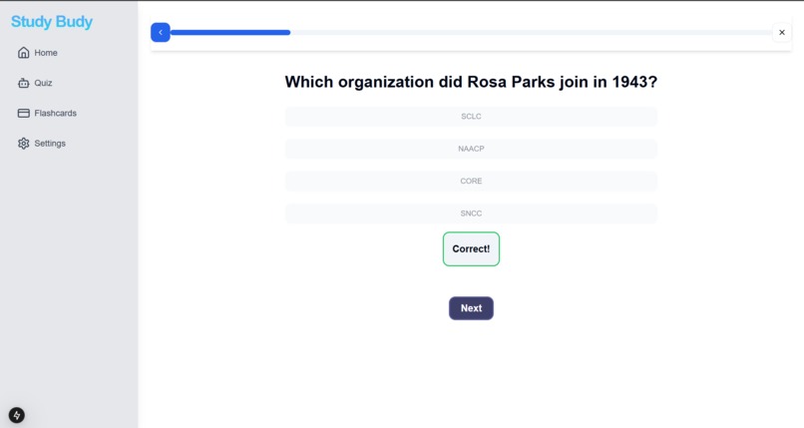Click the Settings gear icon
804x428 pixels.
[24, 144]
